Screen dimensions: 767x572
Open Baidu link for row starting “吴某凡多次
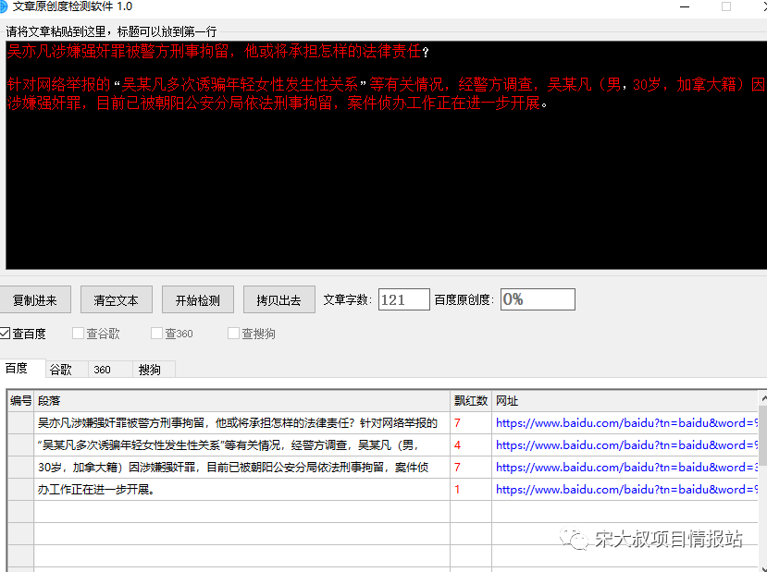626,445
